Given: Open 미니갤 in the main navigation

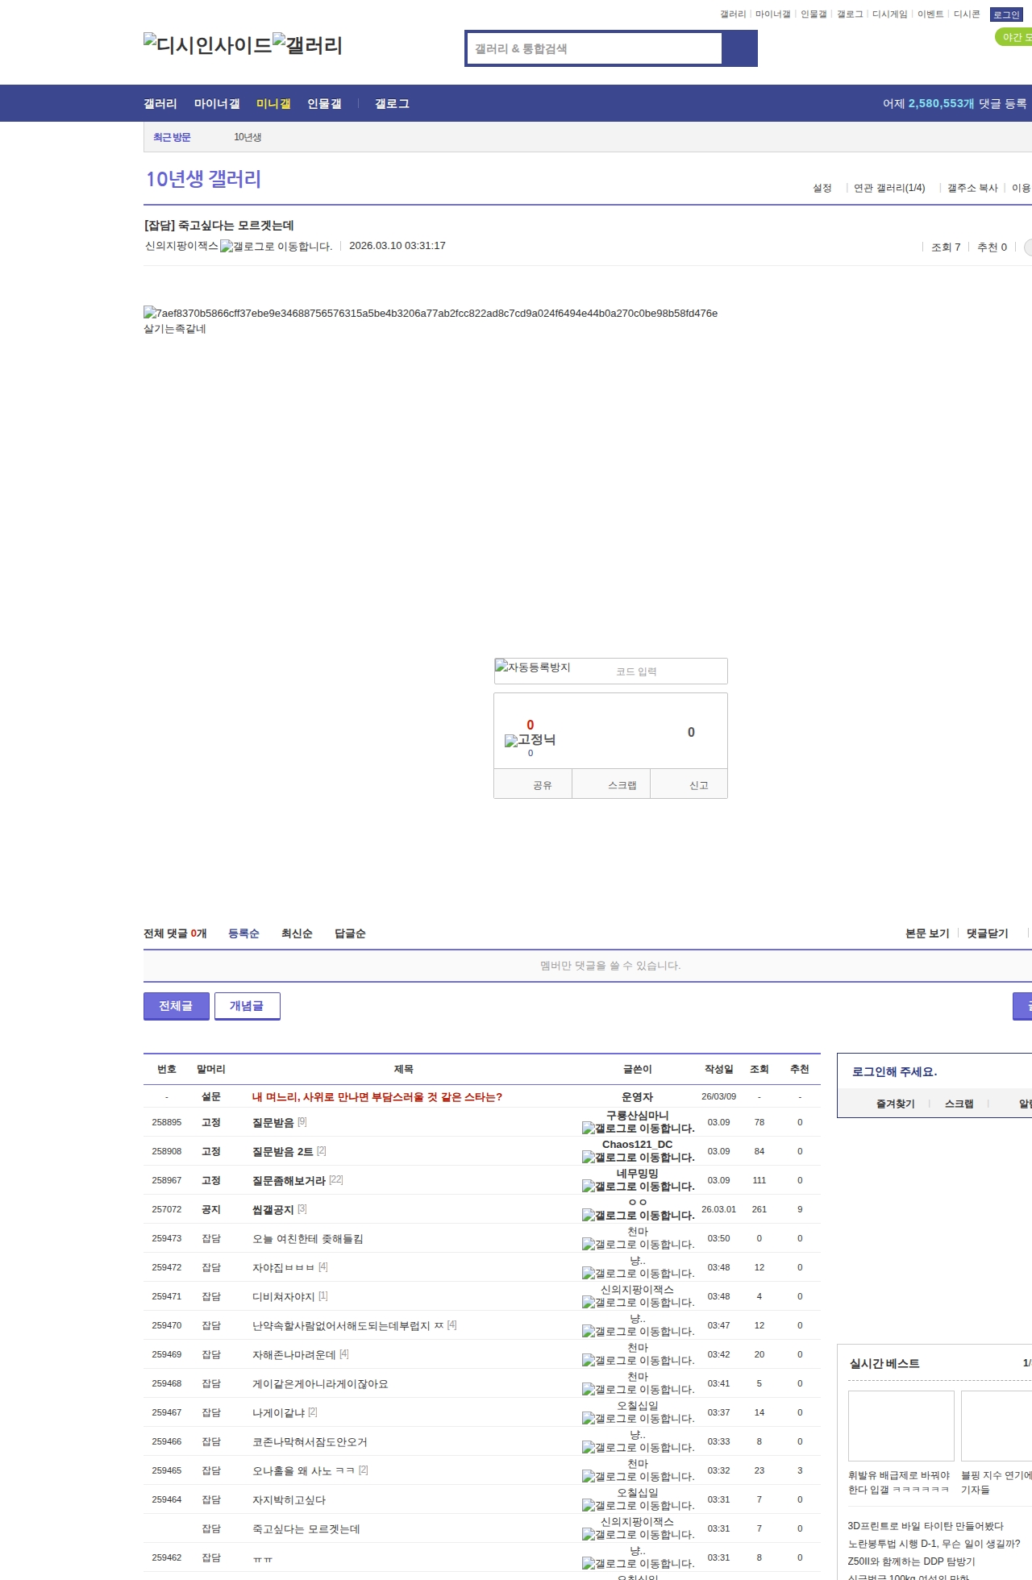Looking at the screenshot, I should coord(273,104).
